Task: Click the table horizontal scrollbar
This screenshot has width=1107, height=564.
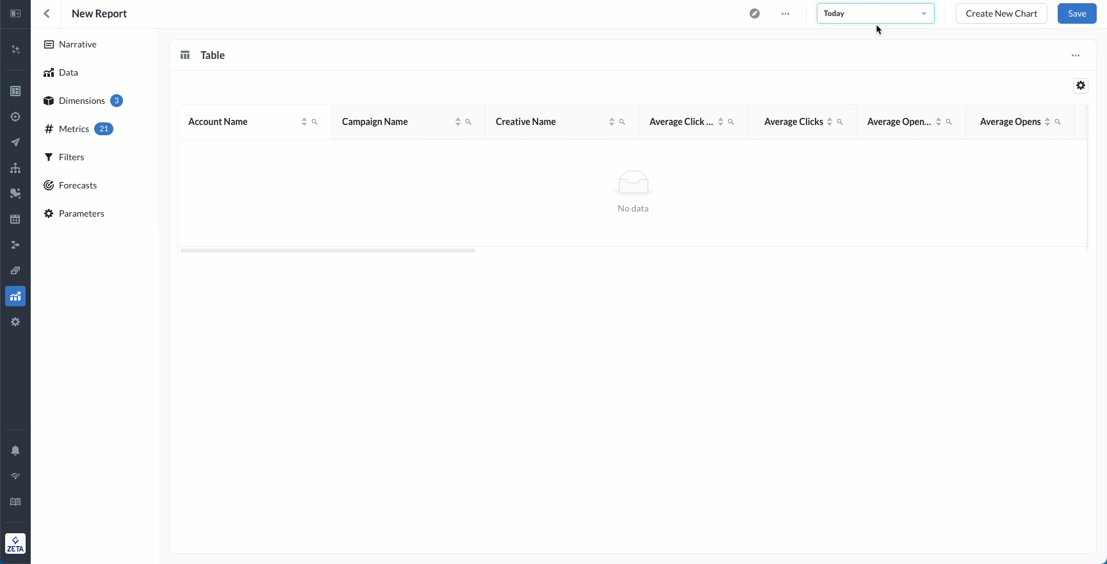Action: pyautogui.click(x=327, y=251)
